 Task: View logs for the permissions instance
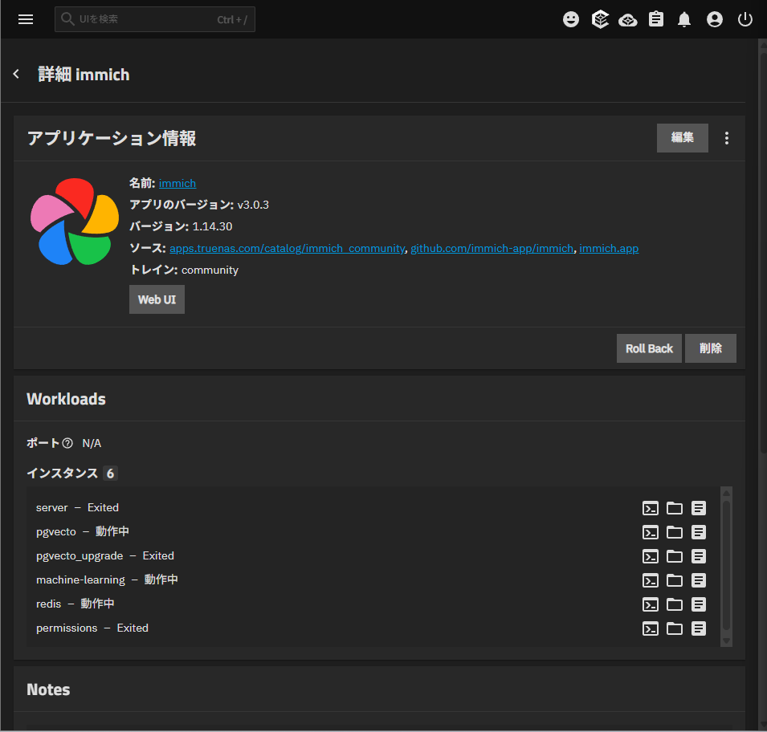click(x=699, y=628)
